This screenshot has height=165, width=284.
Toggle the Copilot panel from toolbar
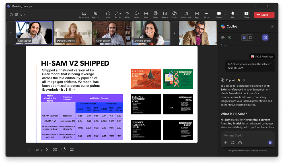tap(174, 15)
